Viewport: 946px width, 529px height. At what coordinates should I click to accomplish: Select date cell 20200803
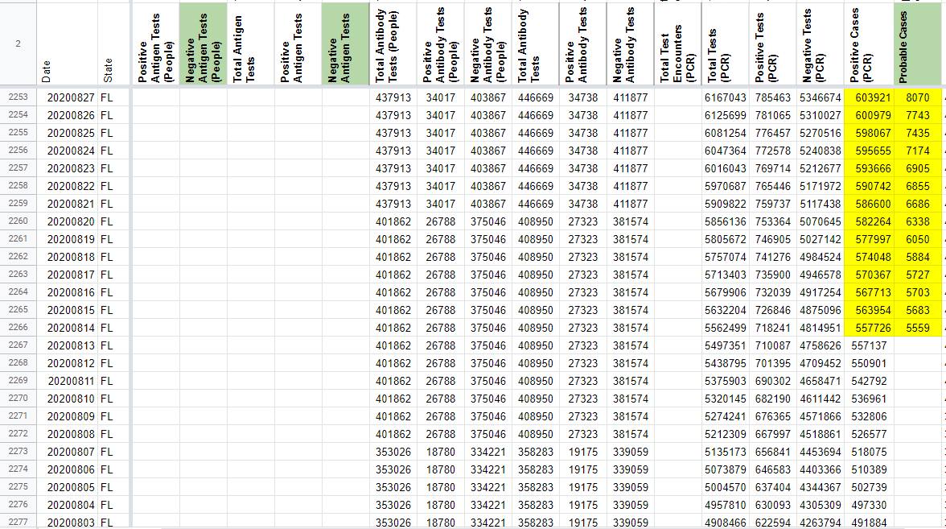click(67, 522)
